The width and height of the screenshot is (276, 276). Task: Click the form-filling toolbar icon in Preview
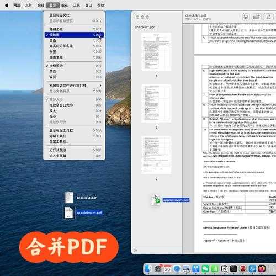(x=256, y=17)
